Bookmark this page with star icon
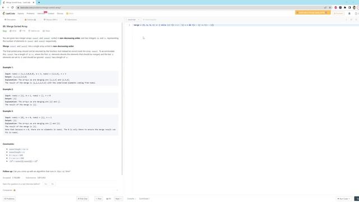This screenshot has height=202, width=359. pyautogui.click(x=330, y=7)
